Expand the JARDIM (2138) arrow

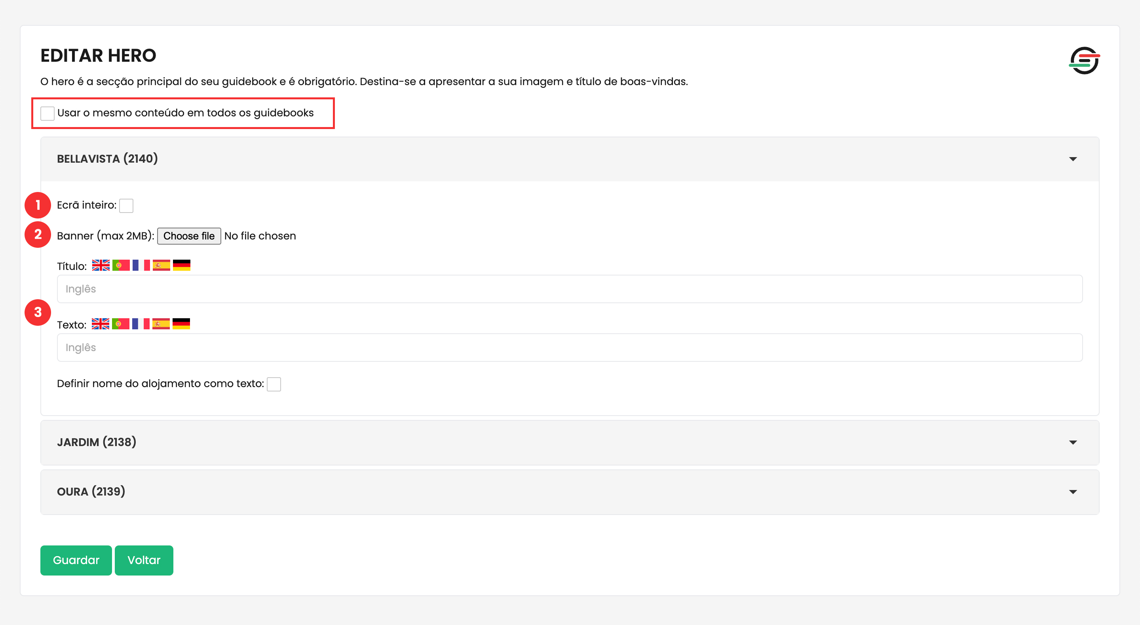click(1073, 442)
